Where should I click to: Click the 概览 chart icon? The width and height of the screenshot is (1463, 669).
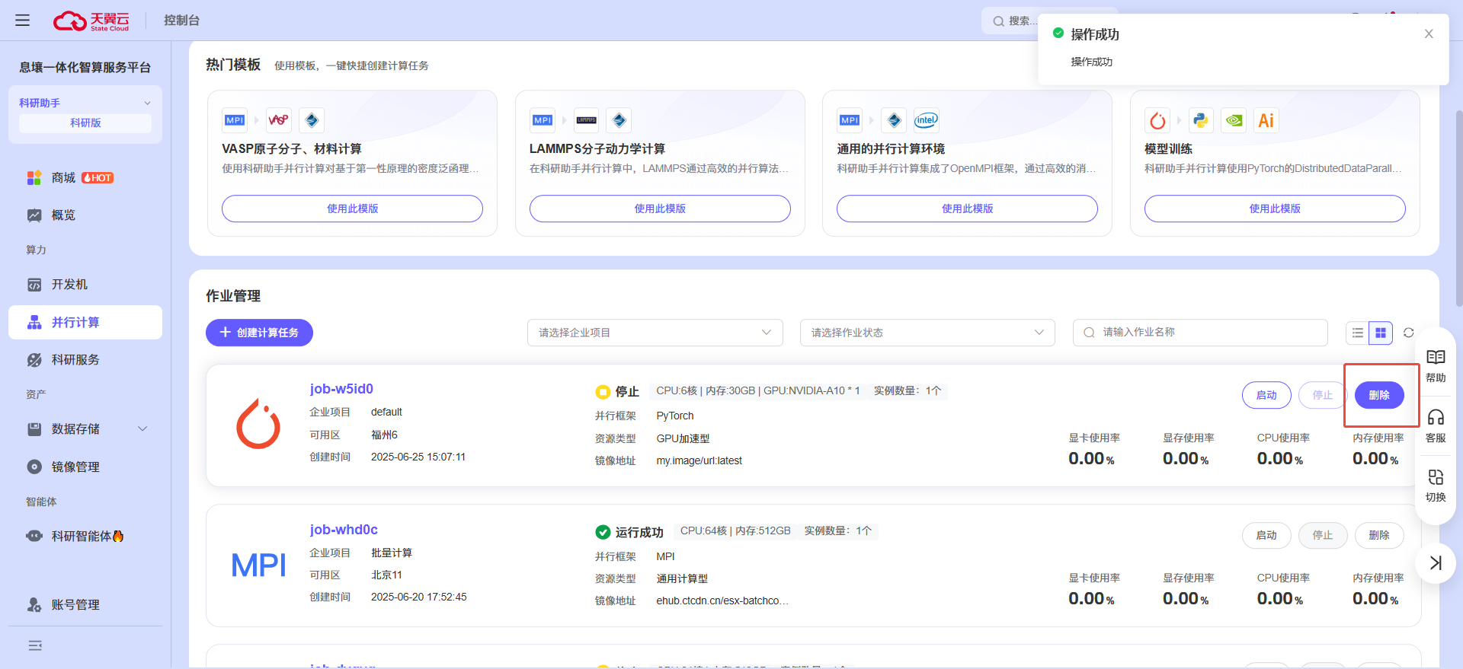click(x=34, y=215)
